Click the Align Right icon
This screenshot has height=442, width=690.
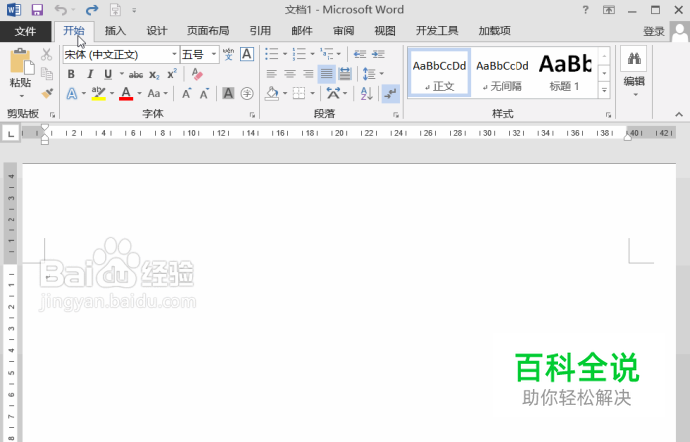[x=308, y=74]
